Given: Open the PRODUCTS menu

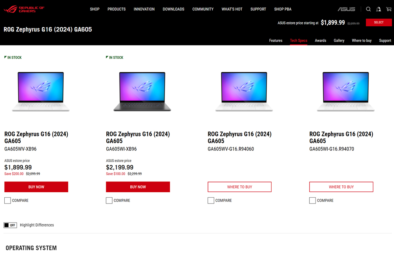Looking at the screenshot, I should pos(117,9).
